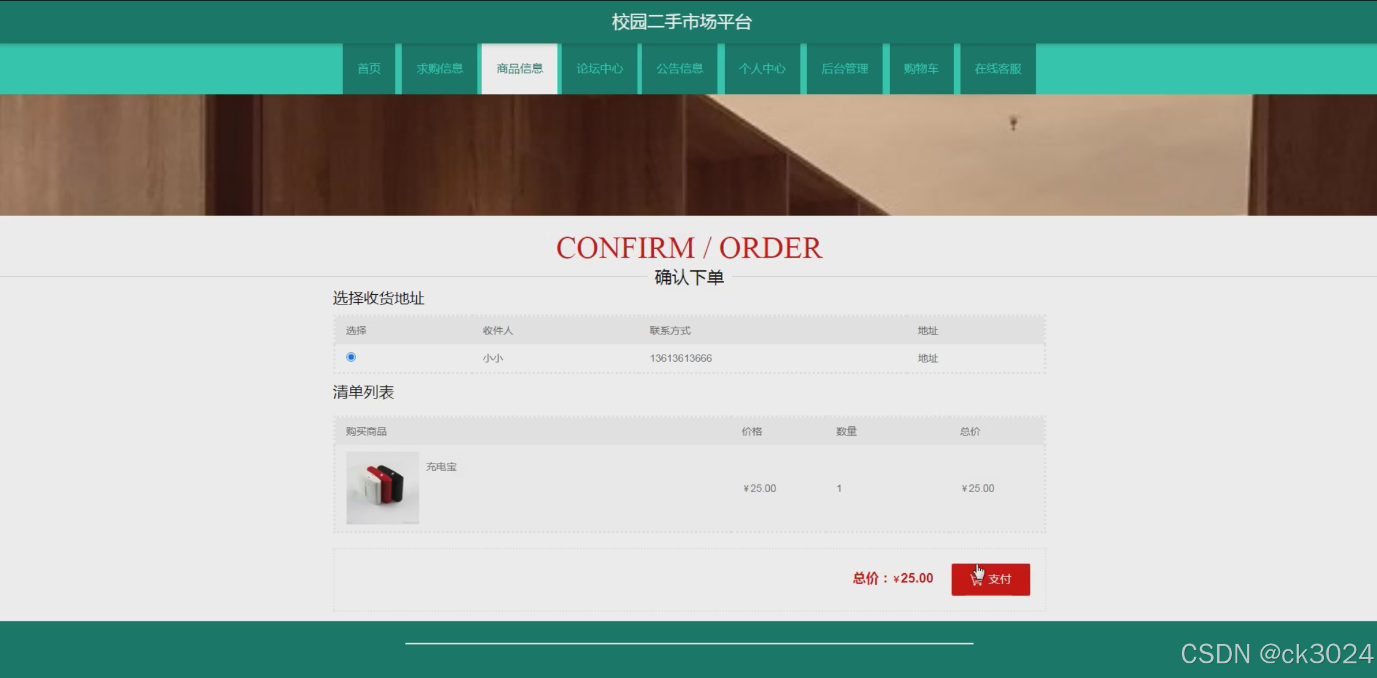Open the 后台管理 admin tab
The image size is (1377, 678).
pos(844,69)
